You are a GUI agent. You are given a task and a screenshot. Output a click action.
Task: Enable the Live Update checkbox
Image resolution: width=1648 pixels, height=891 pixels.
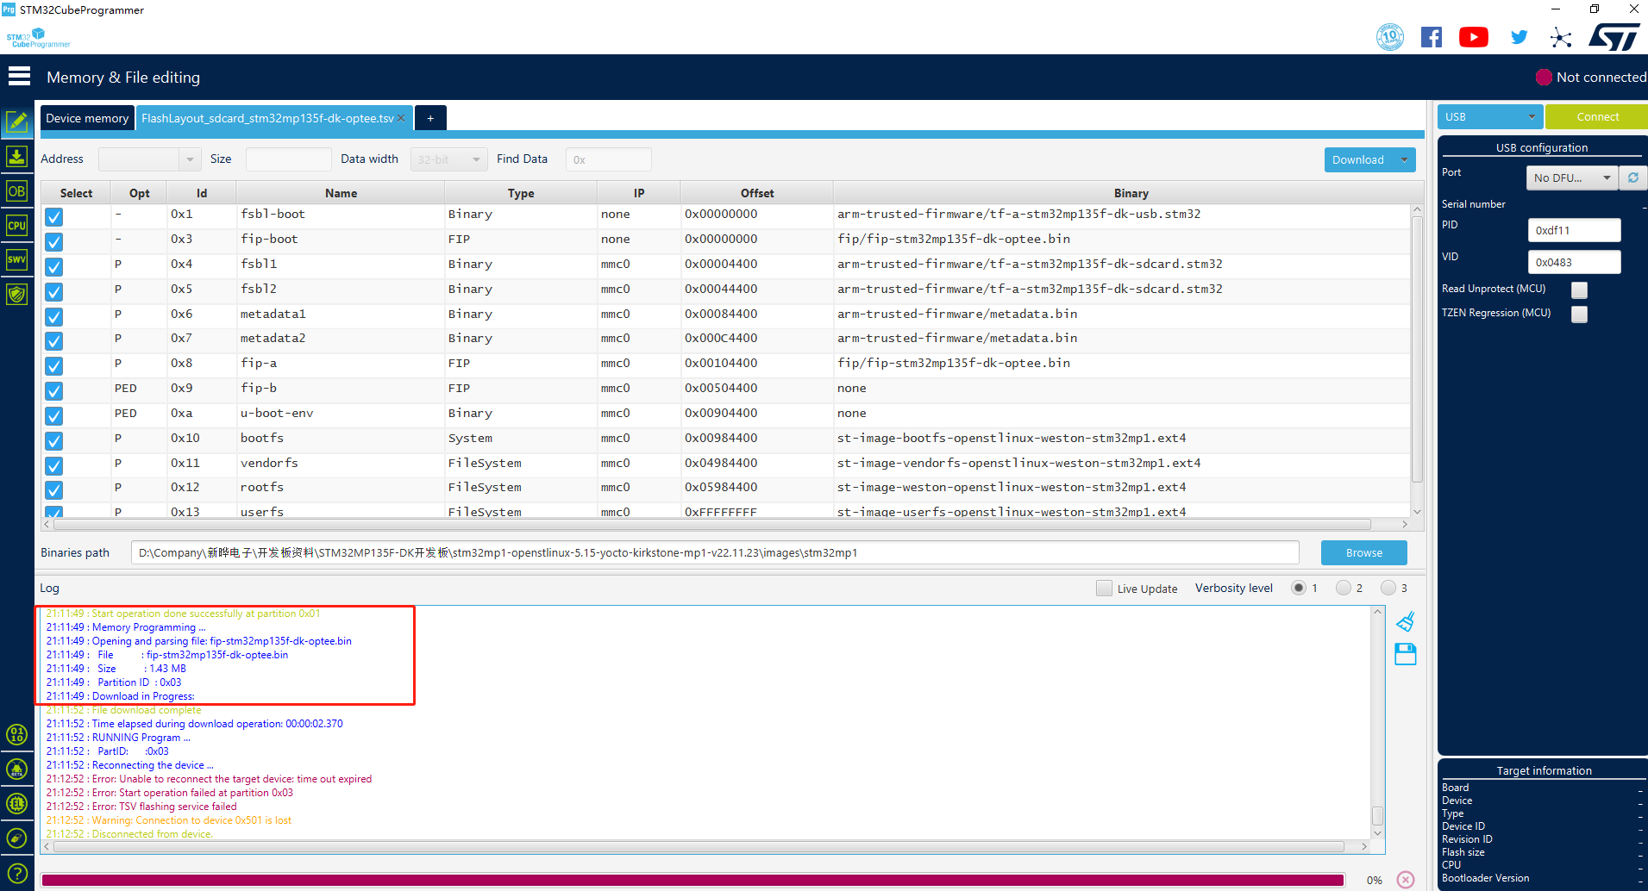1104,588
